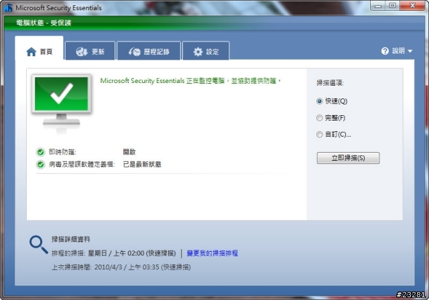Click the Microsoft Security Essentials title bar icon
Image resolution: width=429 pixels, height=300 pixels.
pos(9,8)
